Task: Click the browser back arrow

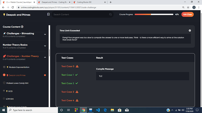Action: (3, 8)
